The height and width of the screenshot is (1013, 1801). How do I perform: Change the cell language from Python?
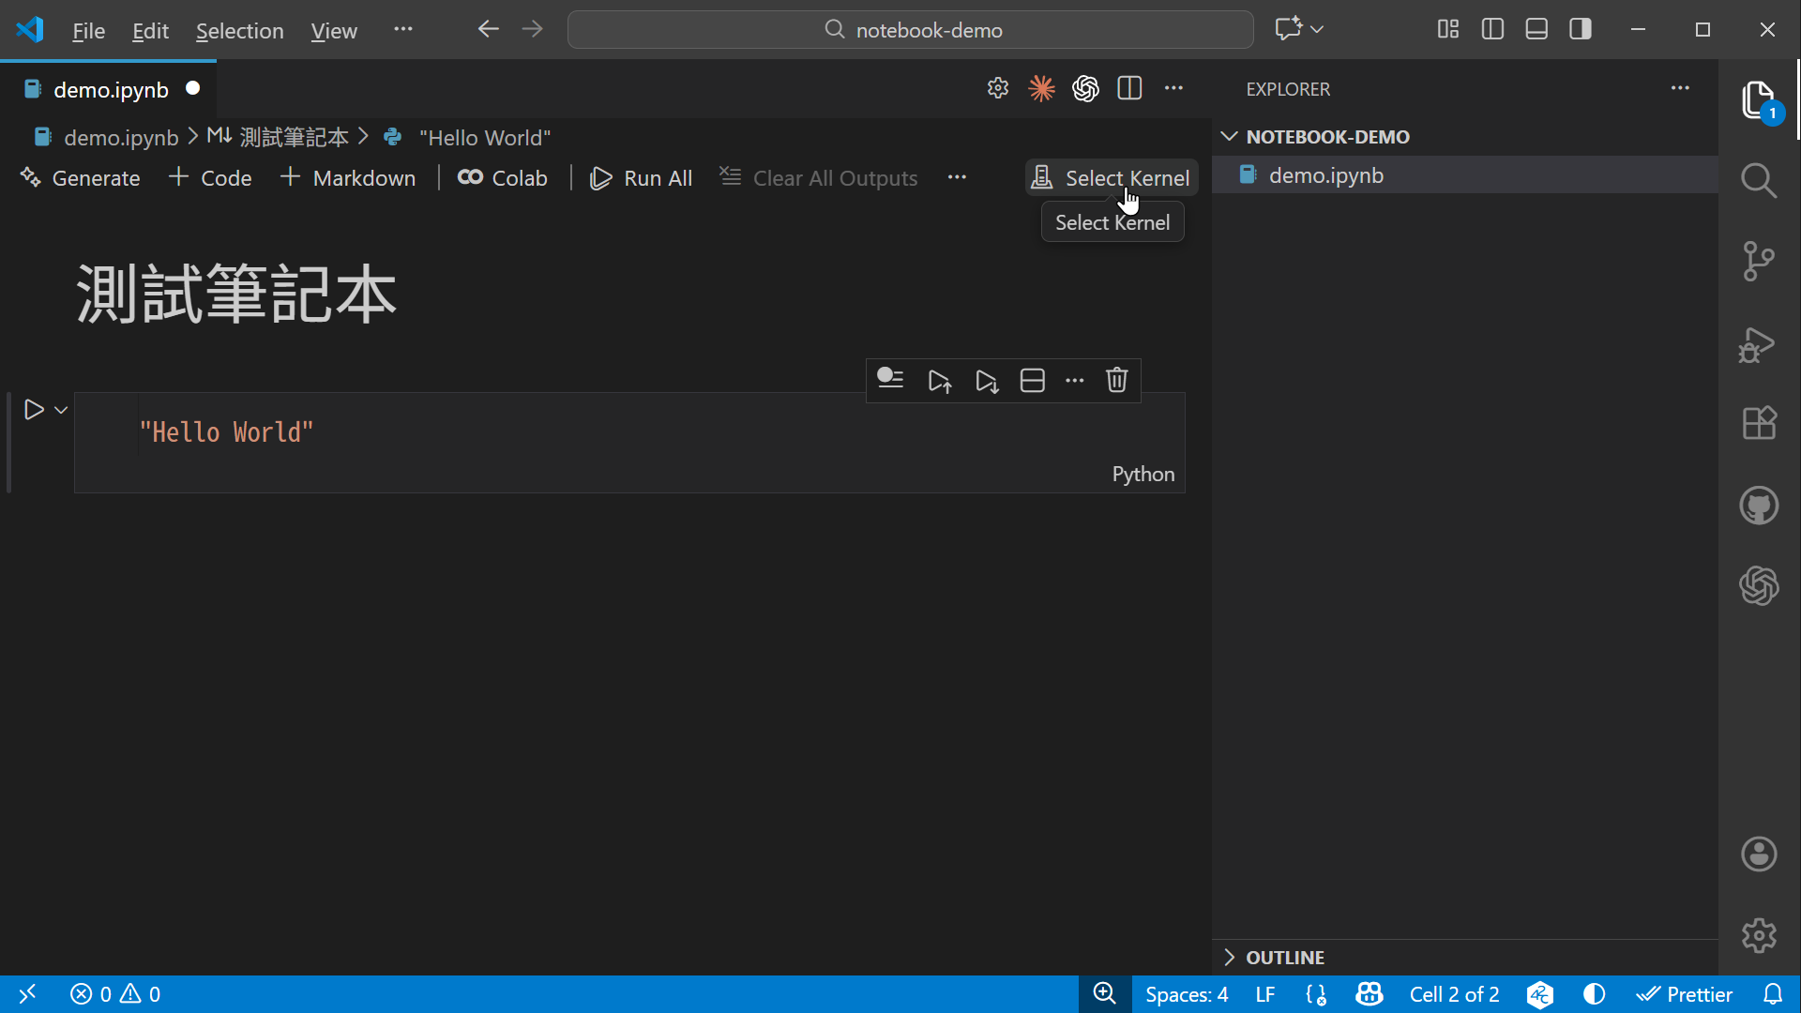point(1143,474)
